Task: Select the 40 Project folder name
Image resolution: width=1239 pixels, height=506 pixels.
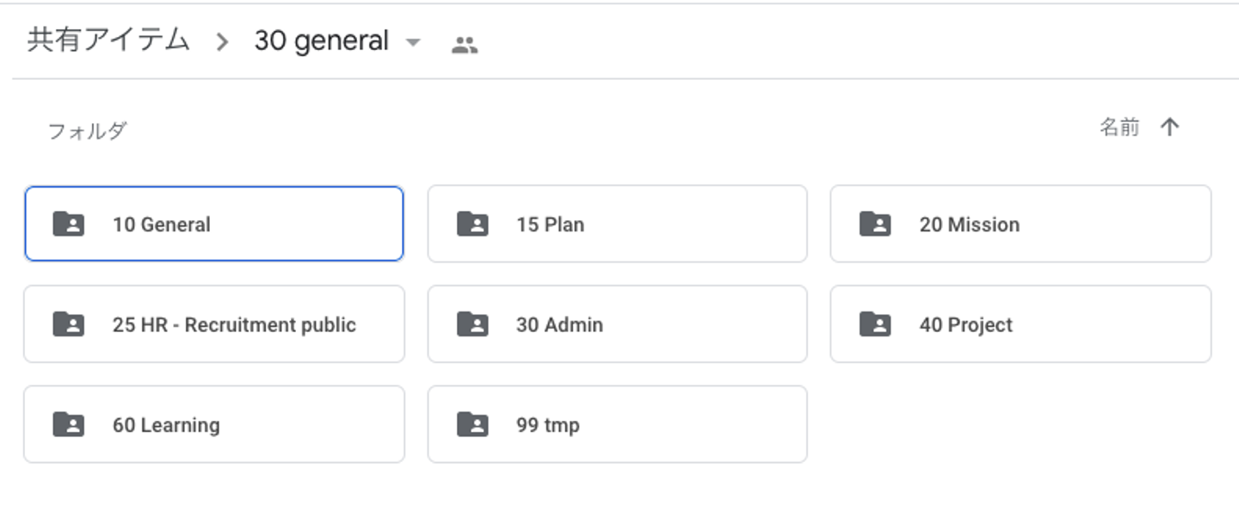Action: (x=966, y=324)
